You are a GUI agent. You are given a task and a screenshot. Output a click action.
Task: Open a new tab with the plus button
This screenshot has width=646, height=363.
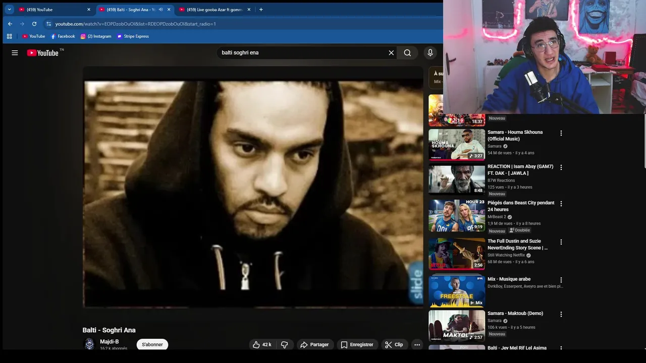pyautogui.click(x=261, y=10)
